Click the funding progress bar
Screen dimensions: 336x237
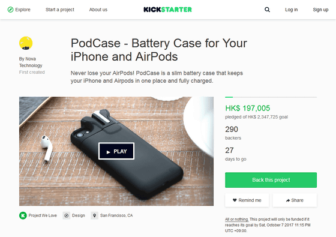(271, 97)
